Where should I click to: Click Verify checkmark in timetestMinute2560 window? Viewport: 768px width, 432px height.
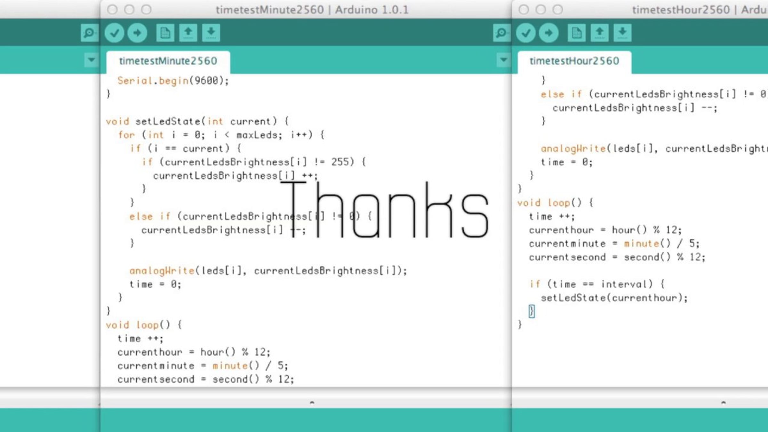[114, 33]
